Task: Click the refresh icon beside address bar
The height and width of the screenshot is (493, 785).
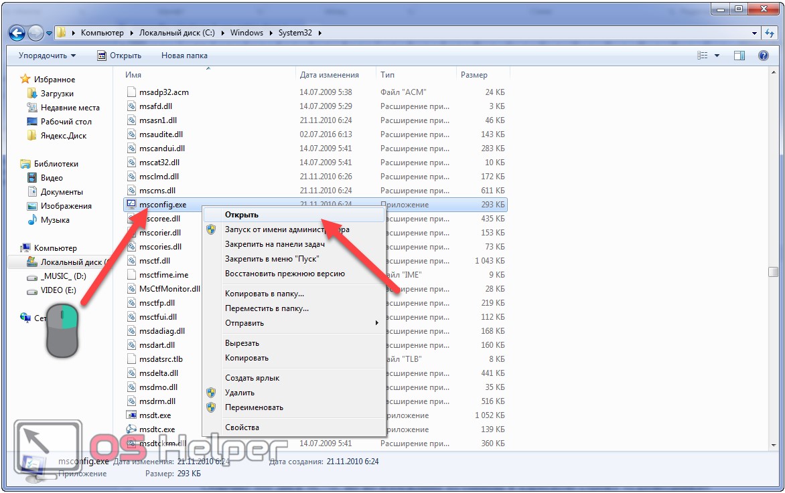Action: tap(770, 33)
